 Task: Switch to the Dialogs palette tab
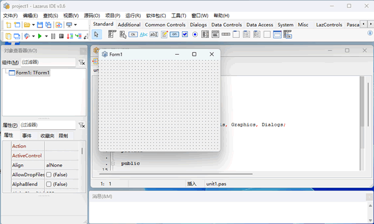(198, 25)
